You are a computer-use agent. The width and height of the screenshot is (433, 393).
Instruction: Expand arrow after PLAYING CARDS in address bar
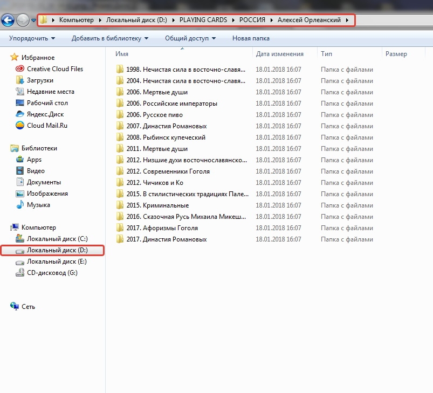pos(233,20)
